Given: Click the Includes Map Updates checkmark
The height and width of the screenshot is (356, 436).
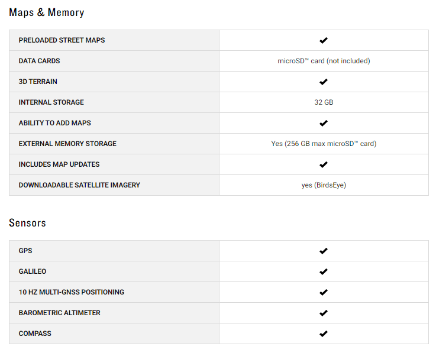Looking at the screenshot, I should pos(324,164).
